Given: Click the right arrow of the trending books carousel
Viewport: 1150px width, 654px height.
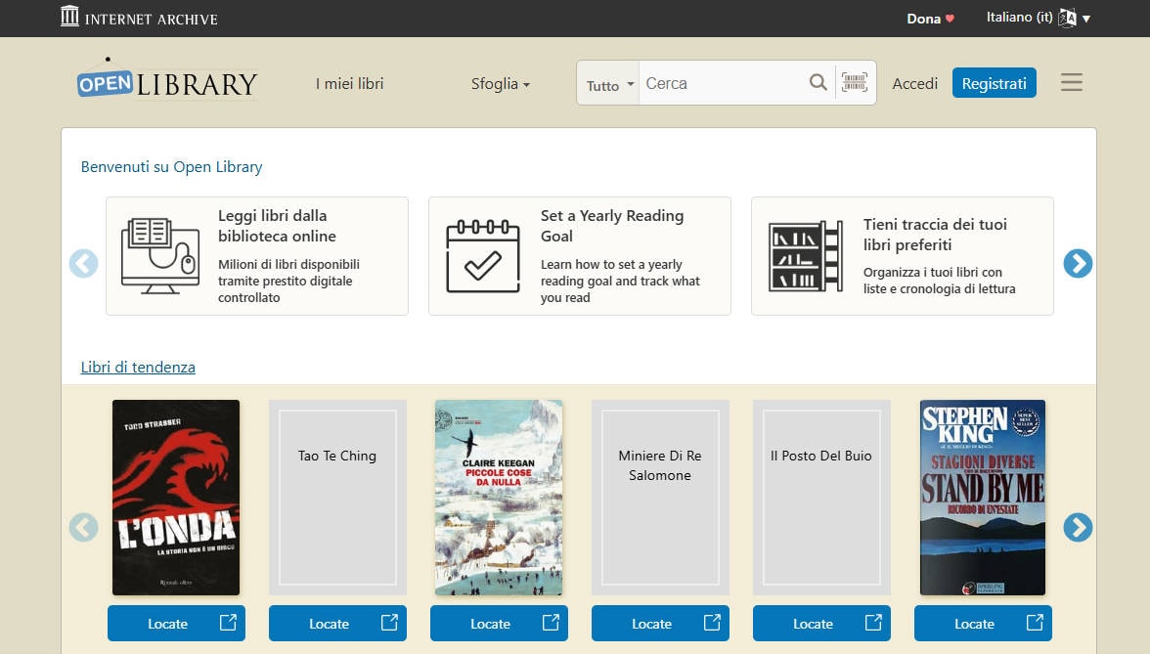Looking at the screenshot, I should click(1078, 528).
